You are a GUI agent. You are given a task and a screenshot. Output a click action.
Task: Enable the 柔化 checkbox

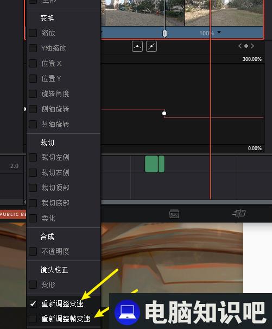pyautogui.click(x=33, y=218)
